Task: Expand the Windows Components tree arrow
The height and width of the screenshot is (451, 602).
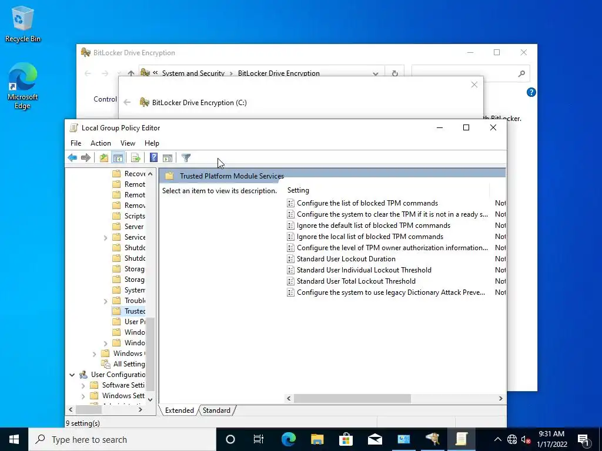Action: tap(94, 354)
